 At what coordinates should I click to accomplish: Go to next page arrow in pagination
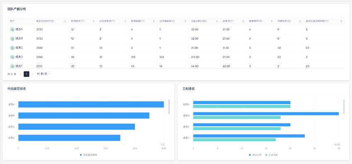click(32, 74)
